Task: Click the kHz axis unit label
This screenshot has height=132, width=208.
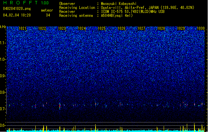Action: click(x=3, y=27)
